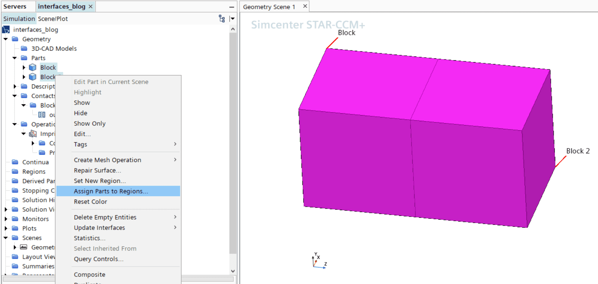Viewport: 598px width, 284px height.
Task: Choose Assign Parts to Regions...
Action: 118,191
